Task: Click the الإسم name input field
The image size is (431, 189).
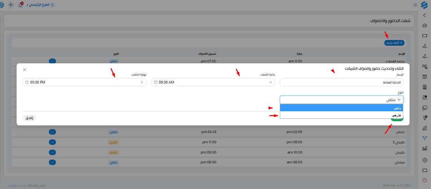Action: [342, 82]
